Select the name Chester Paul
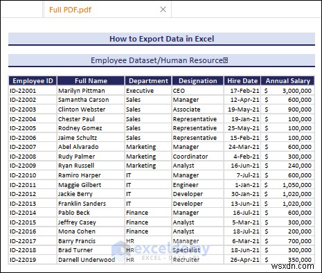The width and height of the screenshot is (322, 273). [x=76, y=119]
